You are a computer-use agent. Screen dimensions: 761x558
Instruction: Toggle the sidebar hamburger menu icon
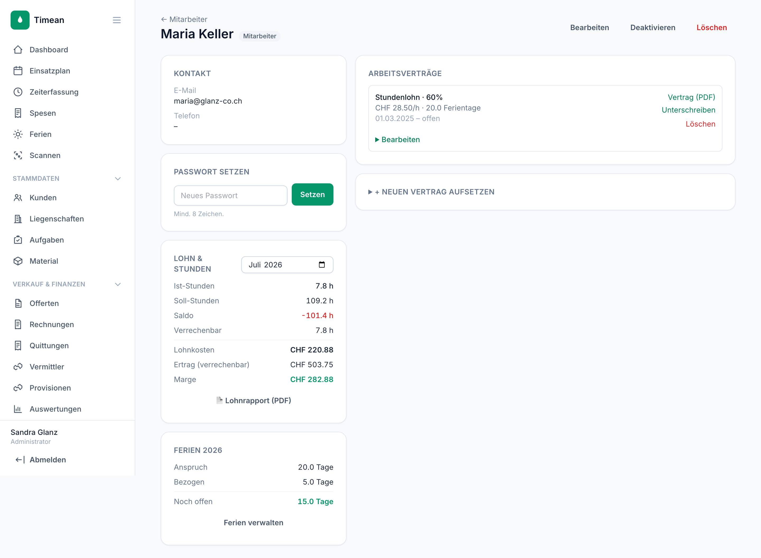[117, 20]
